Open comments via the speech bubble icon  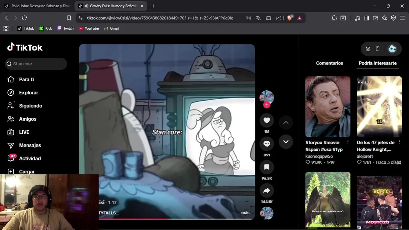(267, 144)
